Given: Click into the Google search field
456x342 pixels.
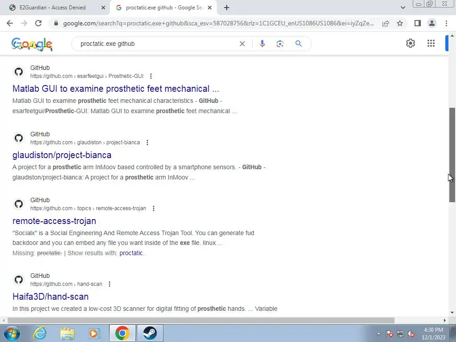Looking at the screenshot, I should 157,44.
